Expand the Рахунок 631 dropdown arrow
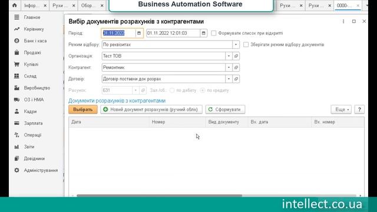377x212 pixels. coord(135,90)
